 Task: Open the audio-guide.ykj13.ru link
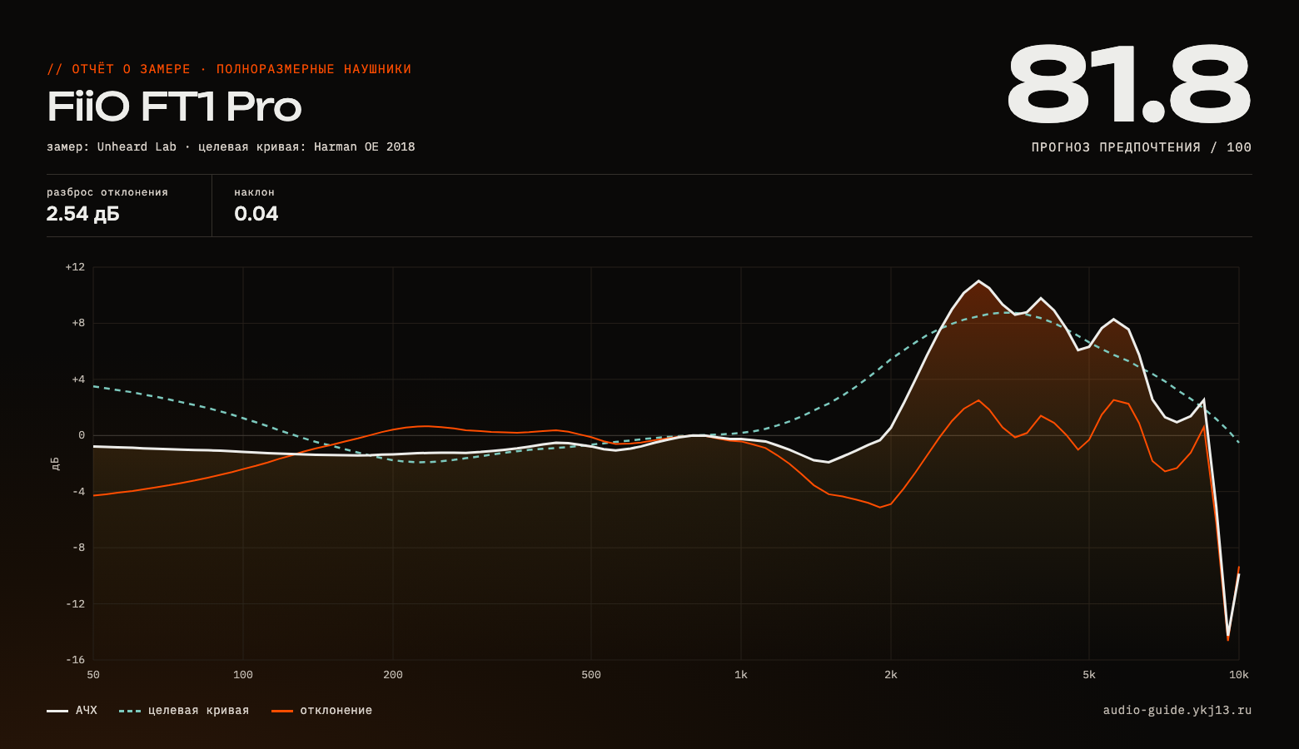[x=1177, y=710]
